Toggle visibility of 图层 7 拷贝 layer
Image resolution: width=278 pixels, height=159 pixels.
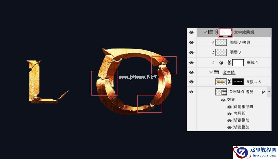[x=191, y=43]
